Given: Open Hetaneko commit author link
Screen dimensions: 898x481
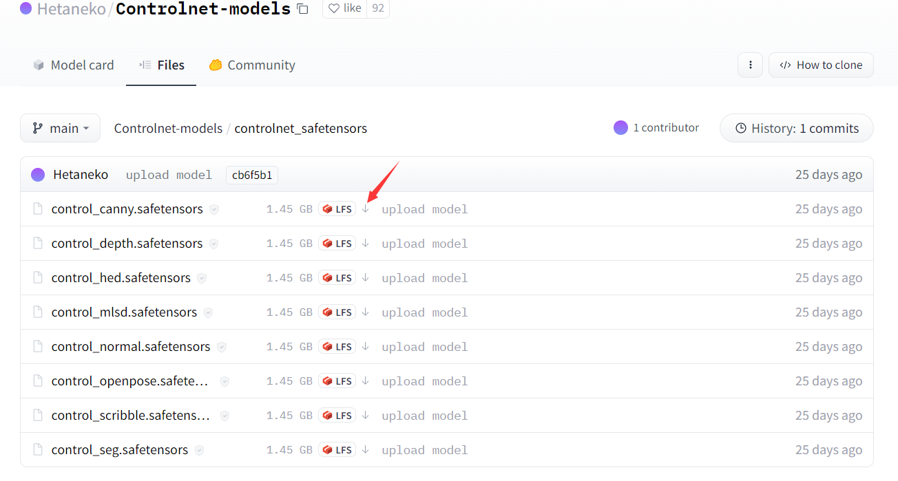Looking at the screenshot, I should (81, 175).
